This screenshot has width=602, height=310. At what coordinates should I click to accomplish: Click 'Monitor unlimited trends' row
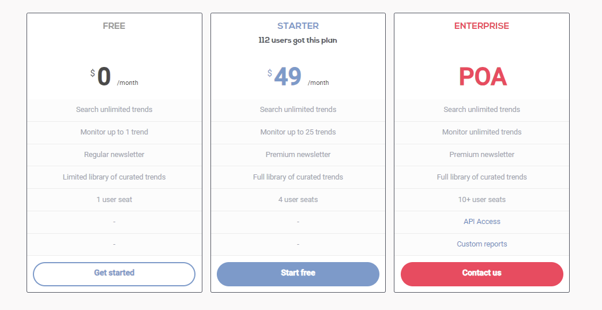[x=482, y=133]
